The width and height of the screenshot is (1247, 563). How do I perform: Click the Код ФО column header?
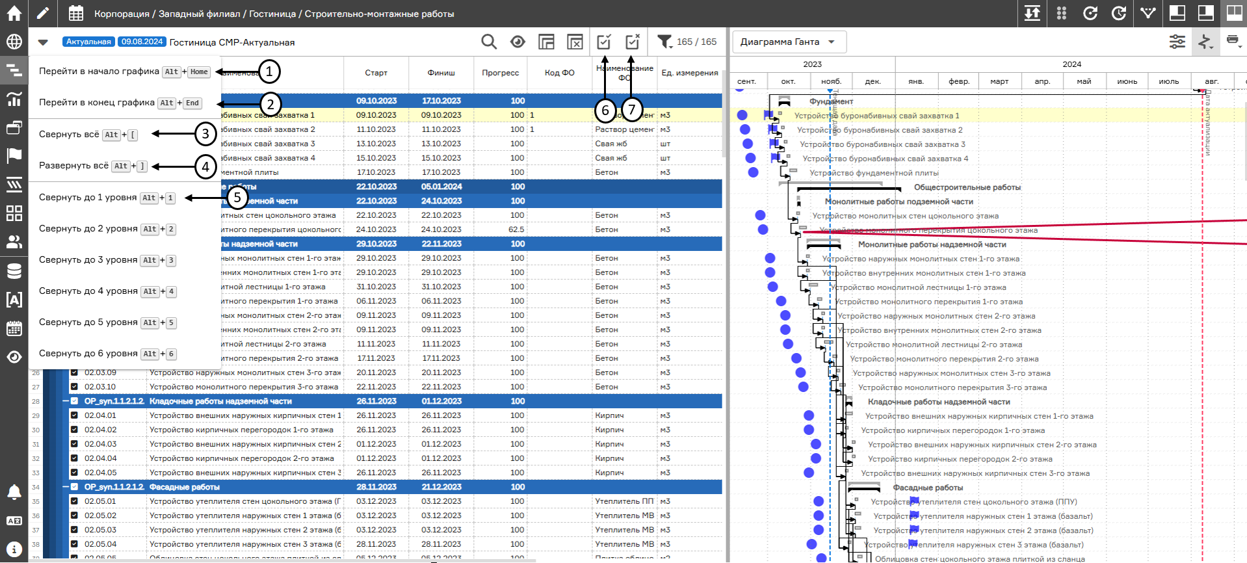pyautogui.click(x=560, y=73)
